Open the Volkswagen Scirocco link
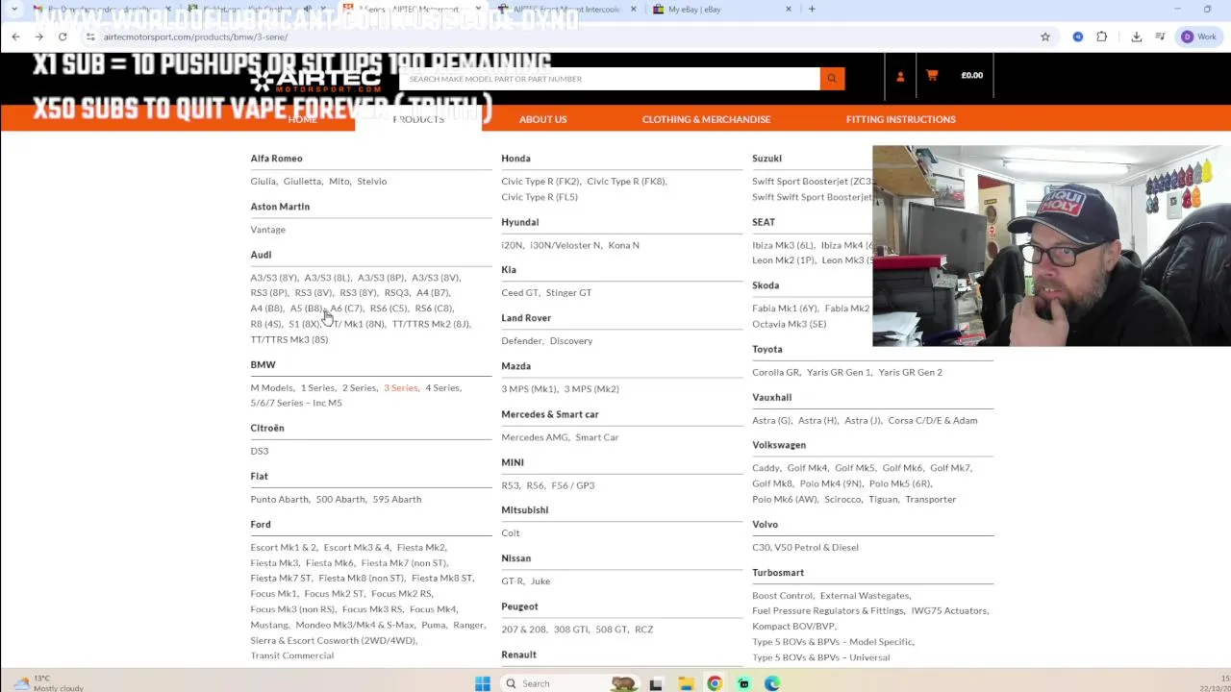1231x692 pixels. coord(842,499)
